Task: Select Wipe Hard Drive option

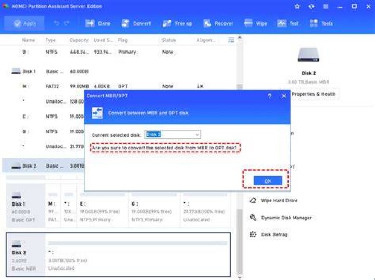Action: tap(279, 201)
